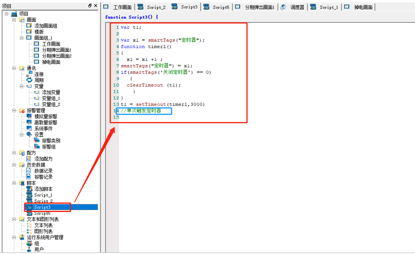Open the 添加画面组 icon in project tree
The height and width of the screenshot is (254, 415).
pos(30,26)
